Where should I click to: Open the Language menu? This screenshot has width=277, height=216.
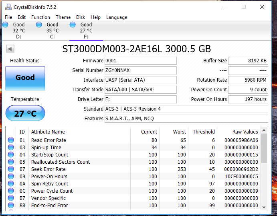coord(117,17)
